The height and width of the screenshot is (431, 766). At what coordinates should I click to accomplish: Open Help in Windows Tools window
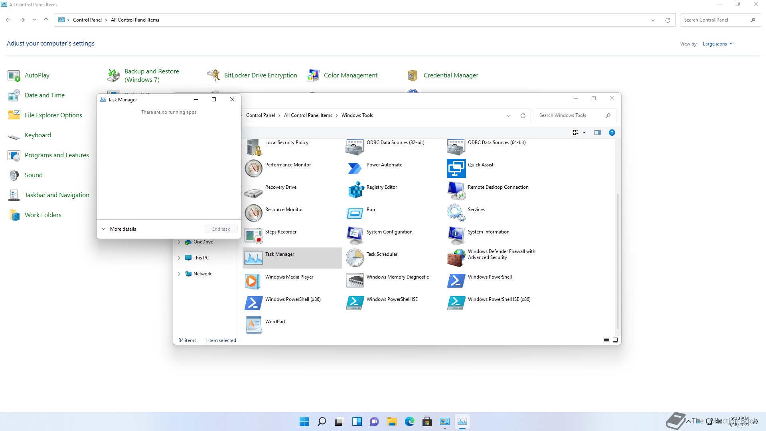click(612, 132)
